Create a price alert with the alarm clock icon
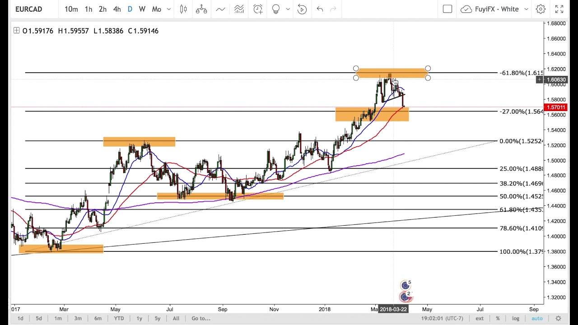The height and width of the screenshot is (325, 578). pos(258,9)
